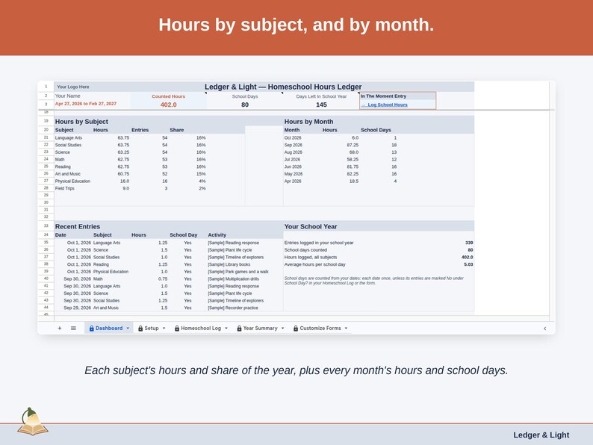Select the Your Logo Here cell
Image resolution: width=593 pixels, height=445 pixels.
pos(73,87)
